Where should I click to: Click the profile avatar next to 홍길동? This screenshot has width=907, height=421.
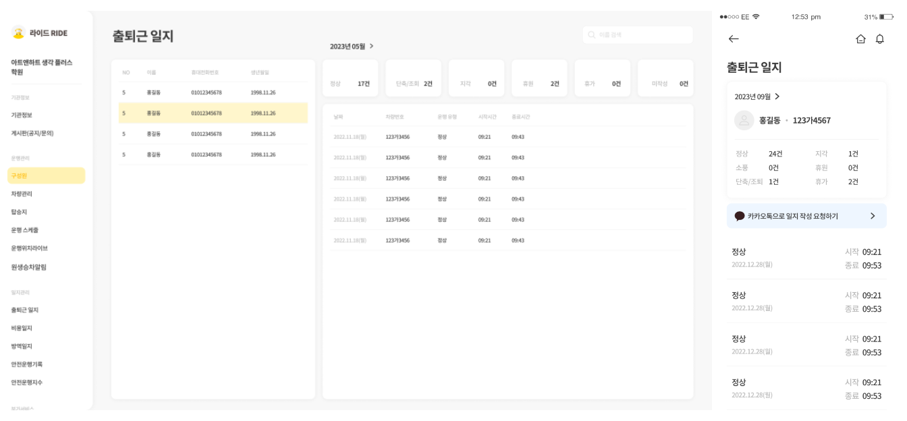744,120
